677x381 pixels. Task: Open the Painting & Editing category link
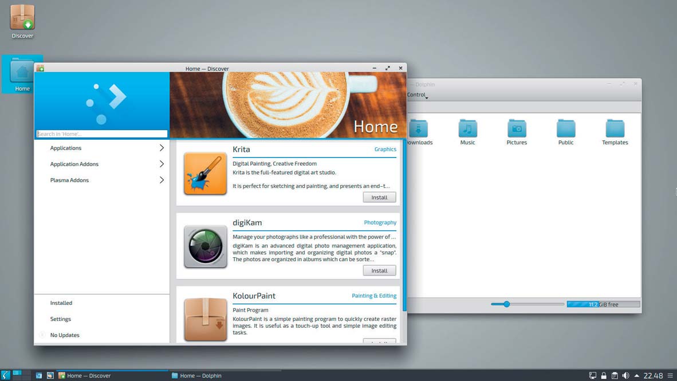pos(374,296)
